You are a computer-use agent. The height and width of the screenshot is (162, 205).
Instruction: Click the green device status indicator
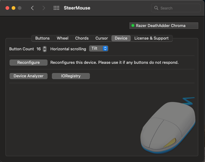[x=133, y=26]
